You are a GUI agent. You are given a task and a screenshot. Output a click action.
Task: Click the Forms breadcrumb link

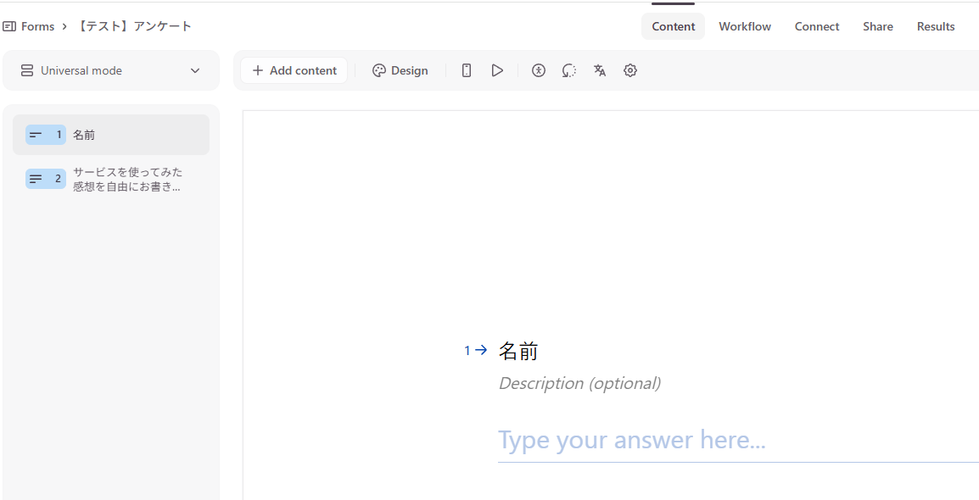[x=37, y=26]
